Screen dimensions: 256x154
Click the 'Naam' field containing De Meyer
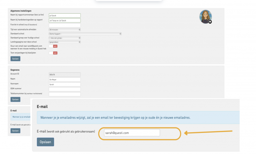65,79
